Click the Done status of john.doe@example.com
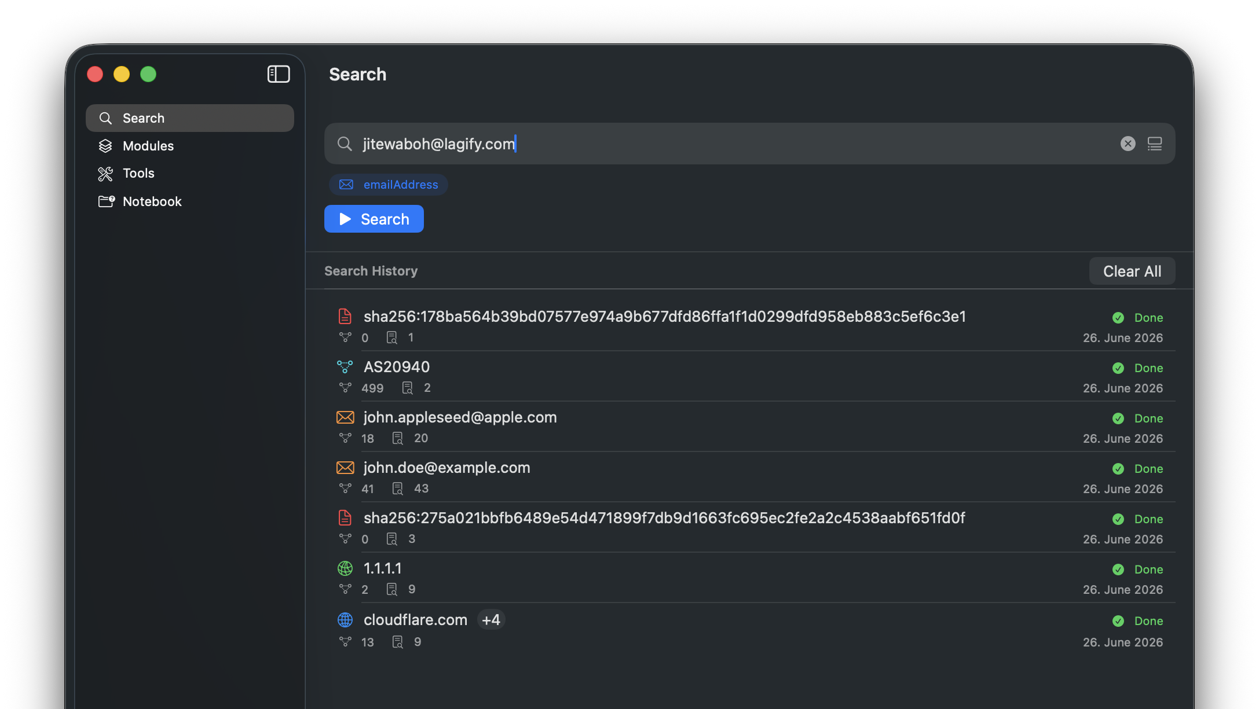 (1148, 469)
